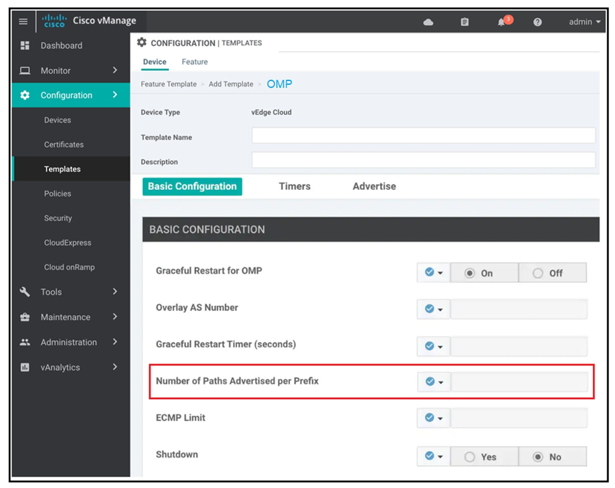Open Certificates under Configuration

click(64, 145)
